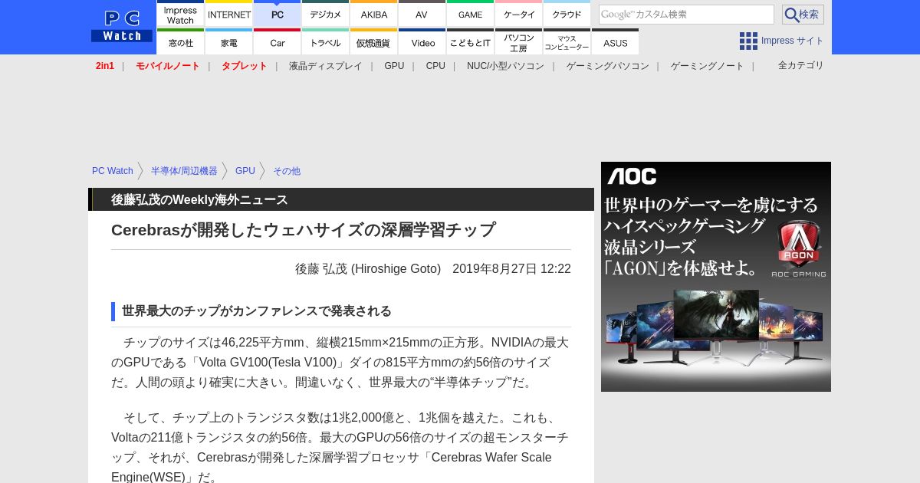Open the ゲーミングノート category link
920x483 pixels.
point(707,66)
